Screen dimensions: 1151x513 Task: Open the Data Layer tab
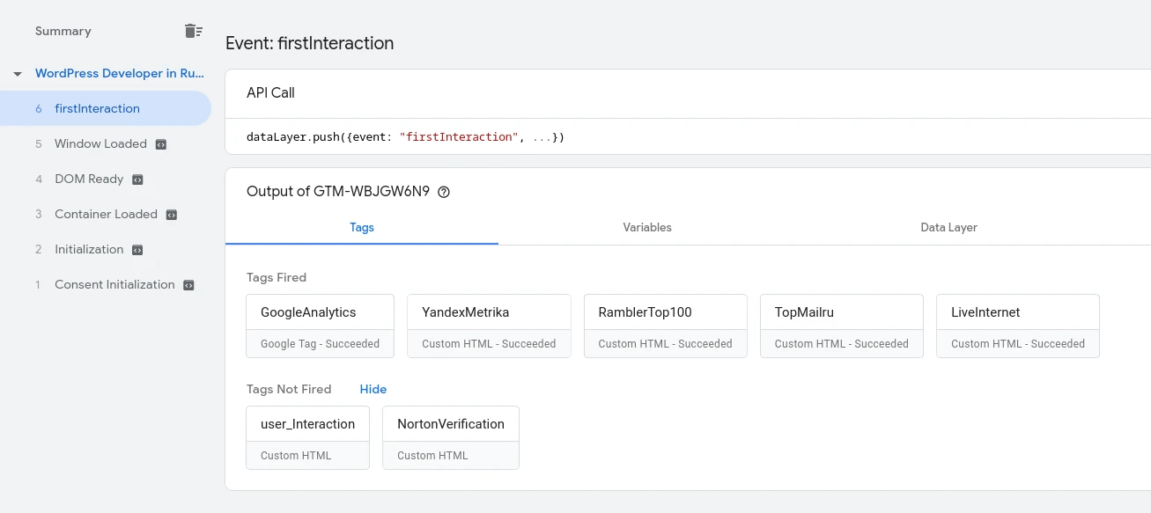tap(948, 227)
